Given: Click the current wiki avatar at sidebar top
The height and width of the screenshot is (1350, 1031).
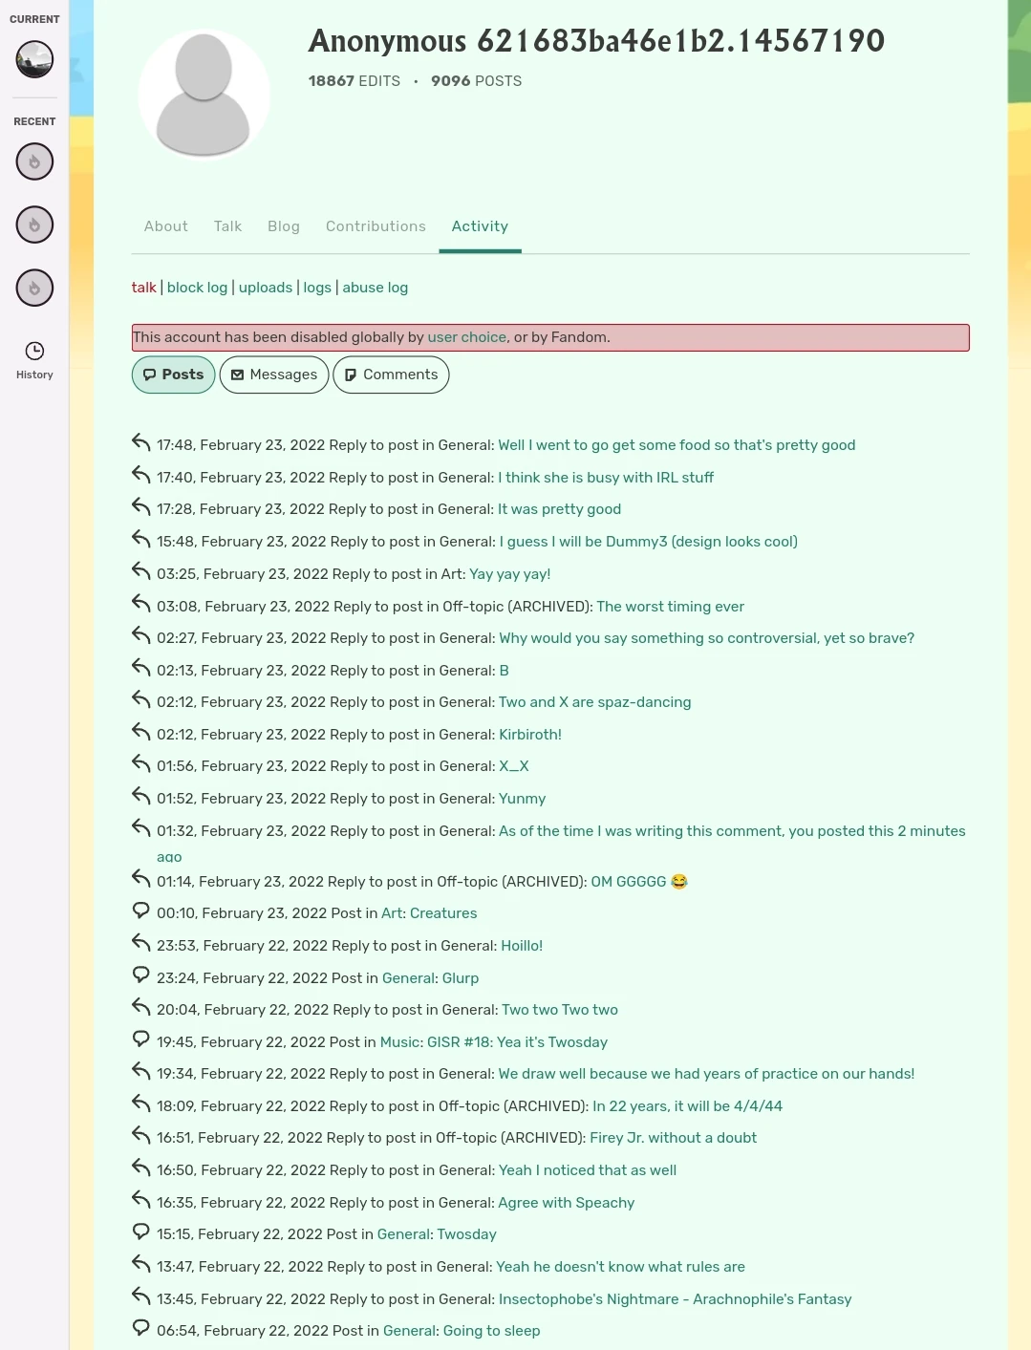Looking at the screenshot, I should point(34,58).
